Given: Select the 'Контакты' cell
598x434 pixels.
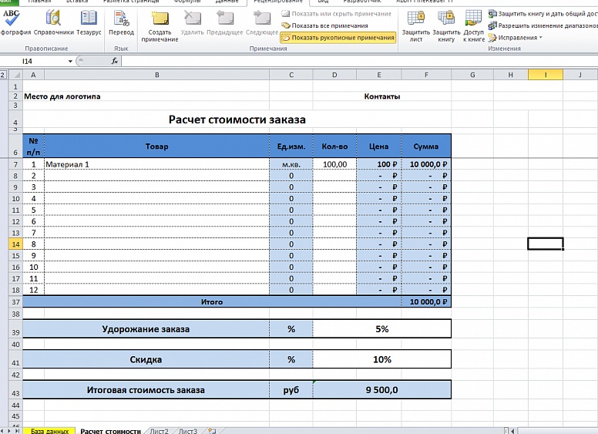Looking at the screenshot, I should [381, 96].
